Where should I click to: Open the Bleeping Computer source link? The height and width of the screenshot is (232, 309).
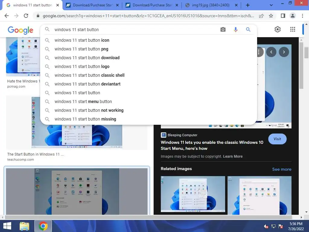(x=179, y=135)
